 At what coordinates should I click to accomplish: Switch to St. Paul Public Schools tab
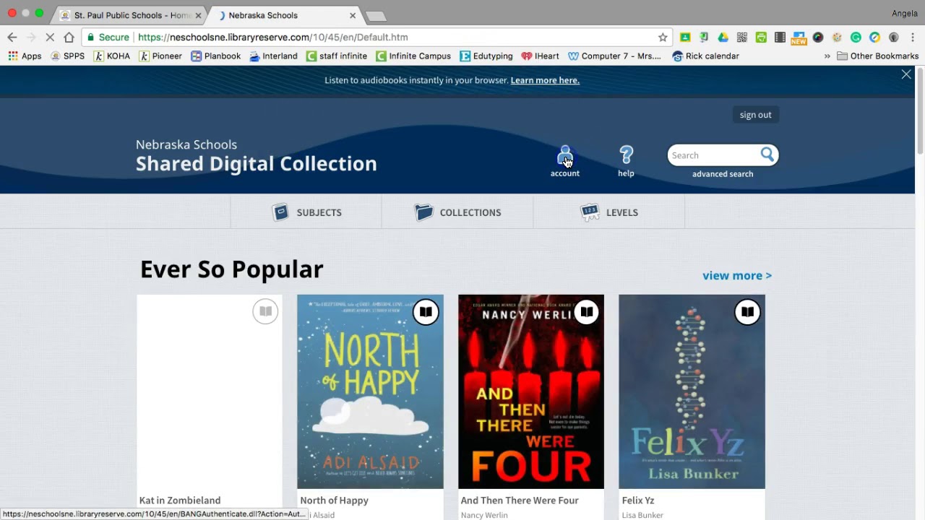click(130, 15)
